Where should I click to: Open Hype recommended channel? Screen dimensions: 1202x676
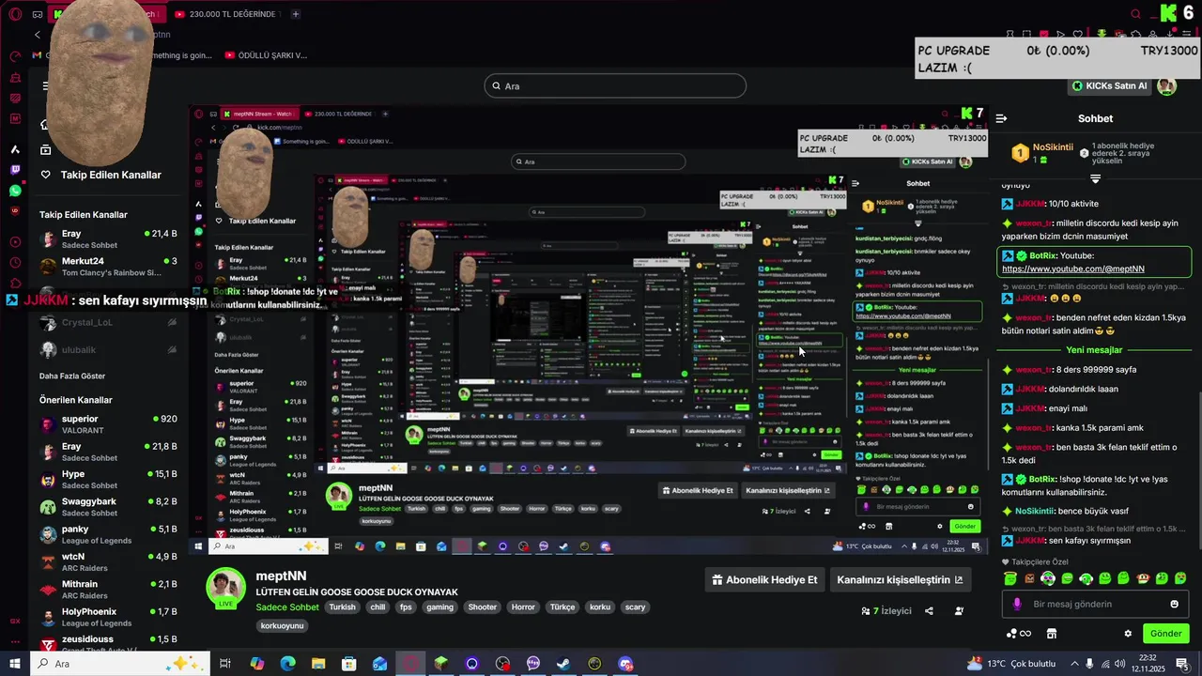[x=108, y=480]
